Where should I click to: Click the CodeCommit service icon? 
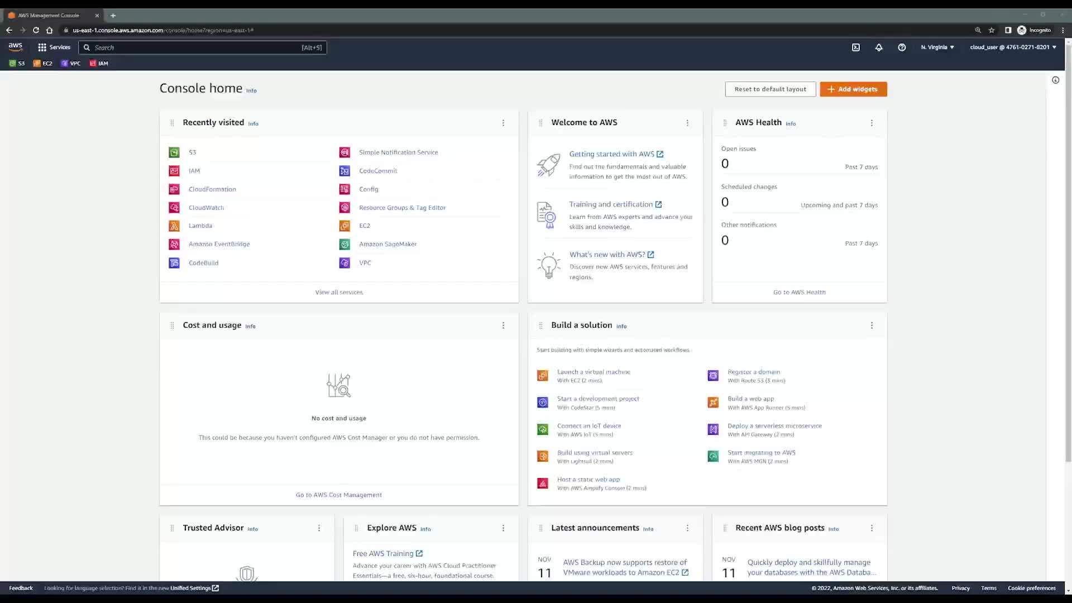344,171
